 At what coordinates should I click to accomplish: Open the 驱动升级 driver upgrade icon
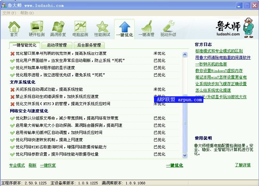(168, 29)
